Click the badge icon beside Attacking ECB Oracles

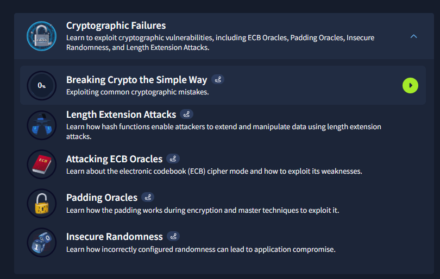coord(173,159)
